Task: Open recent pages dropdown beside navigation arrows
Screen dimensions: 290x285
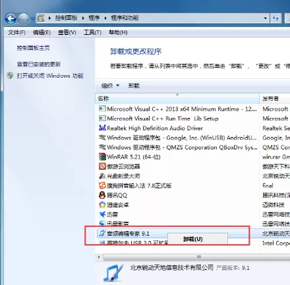Action: (32, 19)
